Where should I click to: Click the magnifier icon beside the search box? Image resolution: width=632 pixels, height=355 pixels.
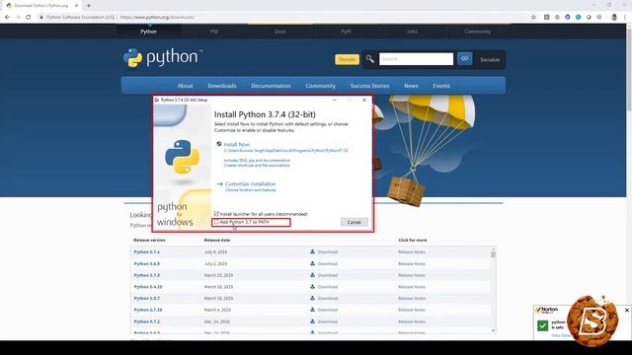pos(369,59)
